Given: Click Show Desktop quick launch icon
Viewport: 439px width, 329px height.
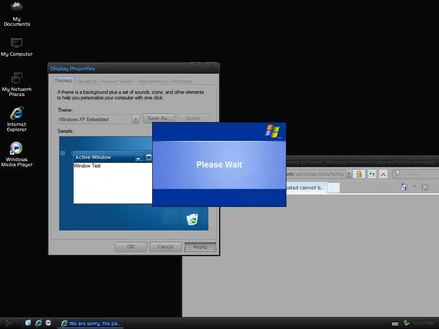Looking at the screenshot, I should tap(28, 323).
